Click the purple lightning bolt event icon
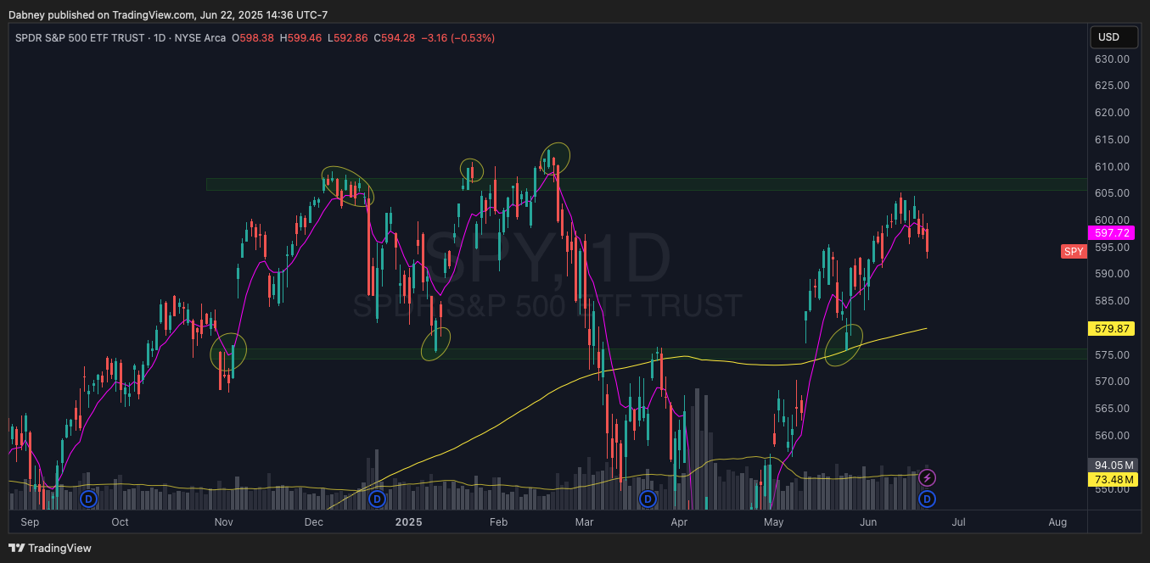Image resolution: width=1150 pixels, height=563 pixels. click(927, 478)
